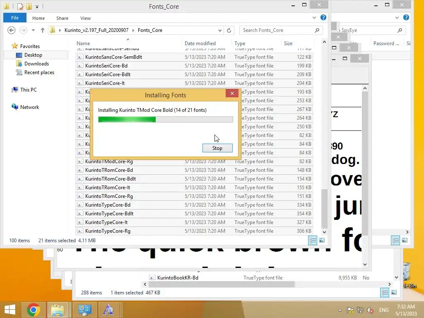The height and width of the screenshot is (318, 424).
Task: Close the Installing Fonts dialog
Action: tap(232, 93)
